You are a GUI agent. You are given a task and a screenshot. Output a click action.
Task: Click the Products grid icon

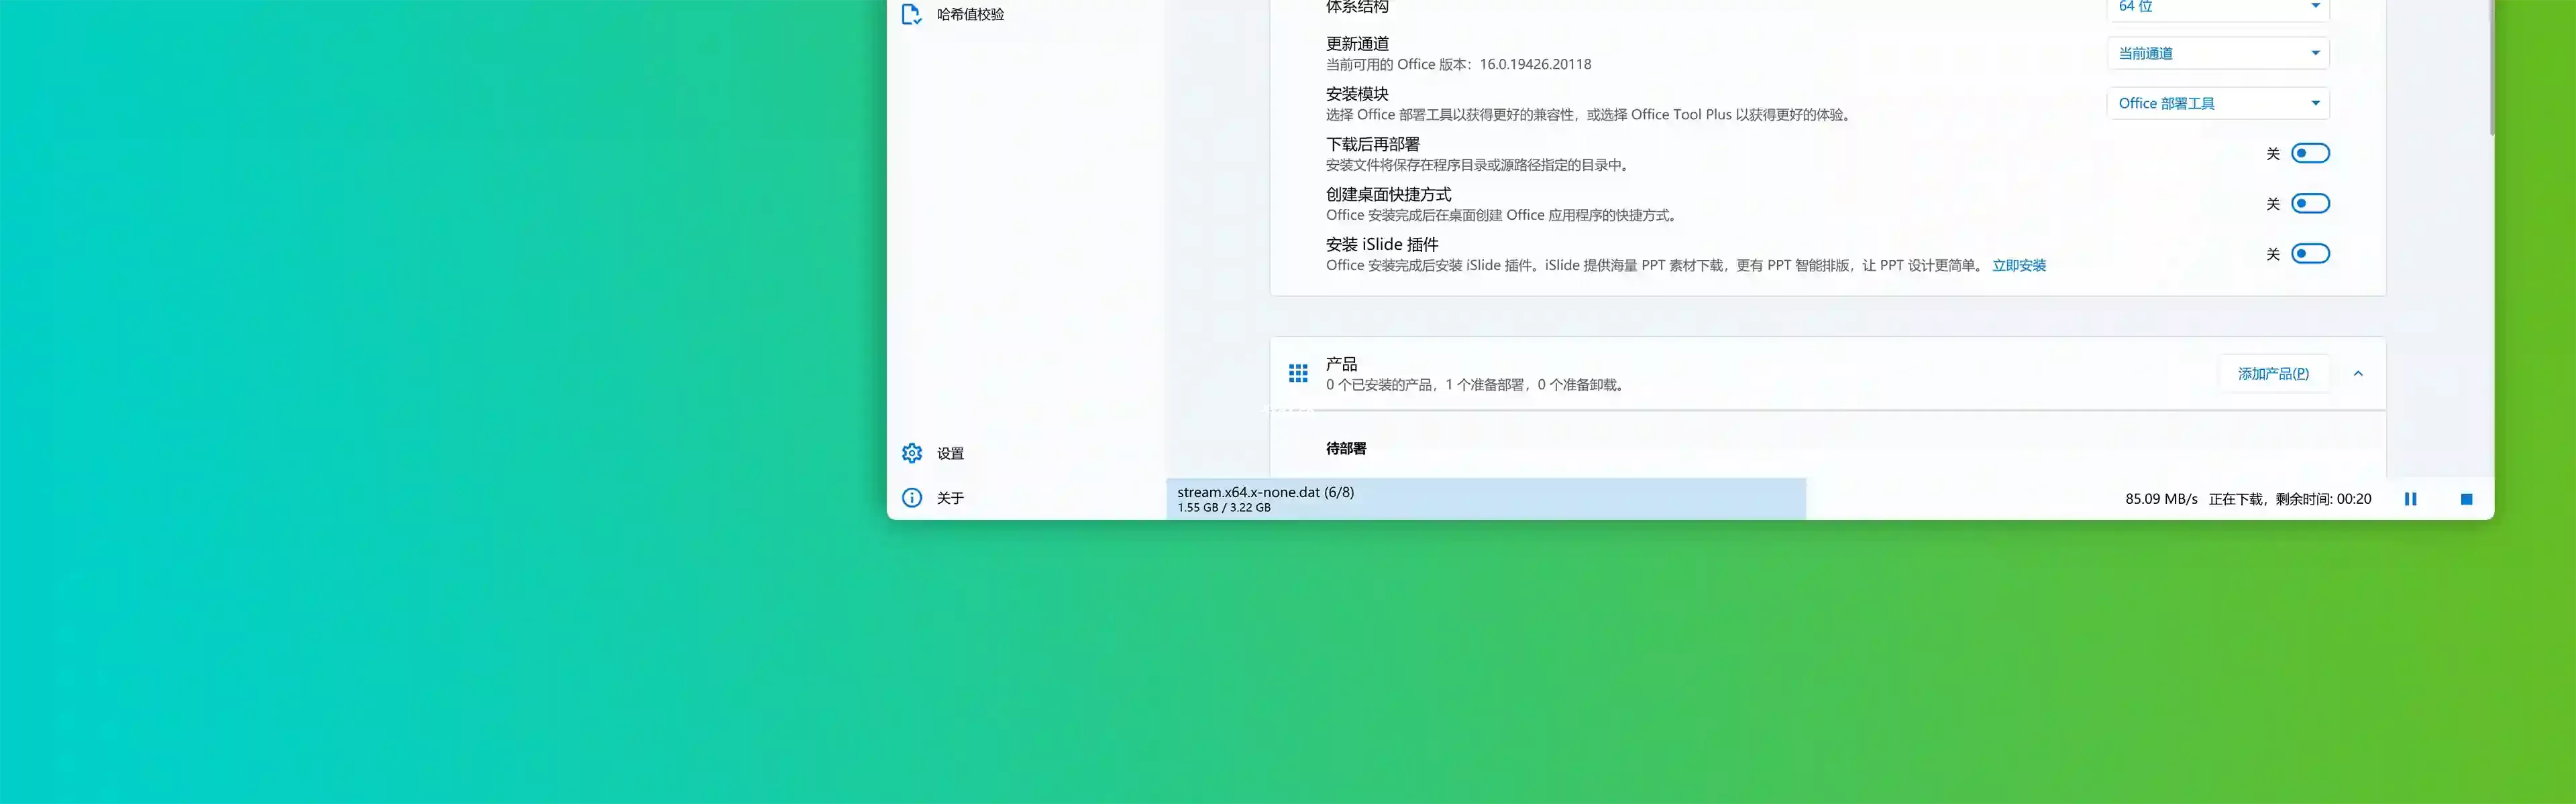tap(1297, 374)
